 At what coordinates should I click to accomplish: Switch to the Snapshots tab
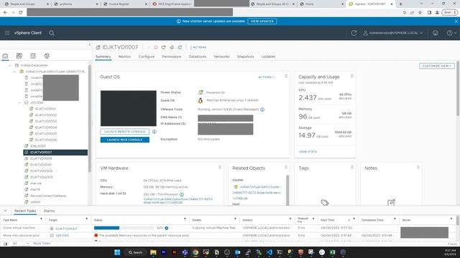coord(246,57)
